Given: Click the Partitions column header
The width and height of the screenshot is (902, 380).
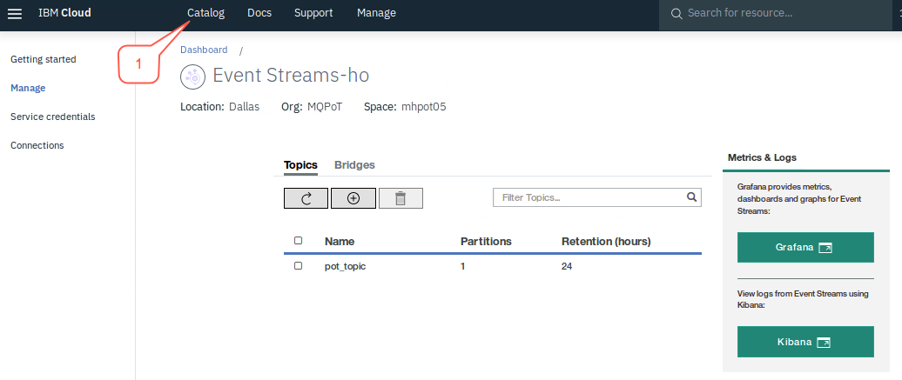Looking at the screenshot, I should click(486, 242).
